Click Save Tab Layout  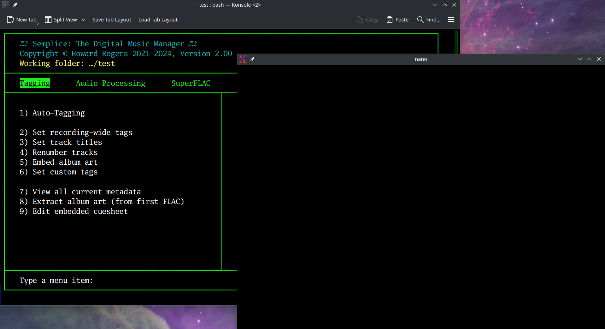pyautogui.click(x=112, y=19)
